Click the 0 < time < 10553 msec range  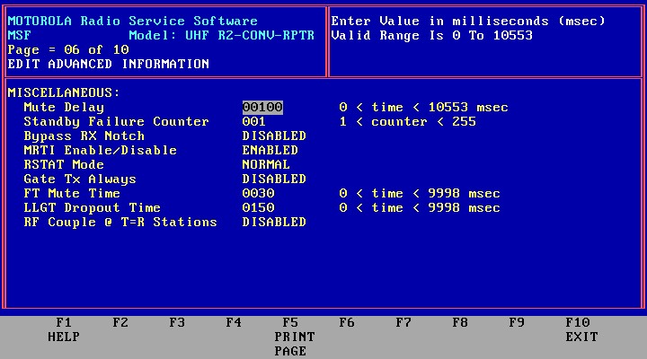[423, 108]
